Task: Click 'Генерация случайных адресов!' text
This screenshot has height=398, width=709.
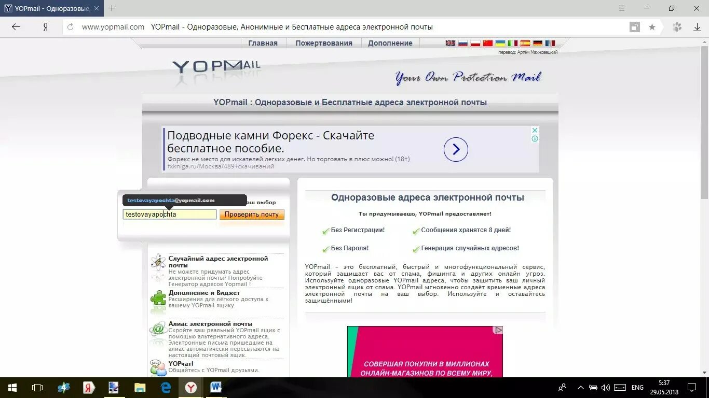Action: click(470, 248)
